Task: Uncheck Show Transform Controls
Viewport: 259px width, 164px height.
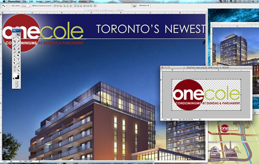Action: (x=33, y=6)
